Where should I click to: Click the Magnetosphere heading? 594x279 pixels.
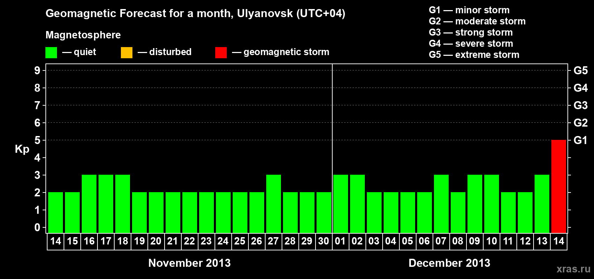83,35
